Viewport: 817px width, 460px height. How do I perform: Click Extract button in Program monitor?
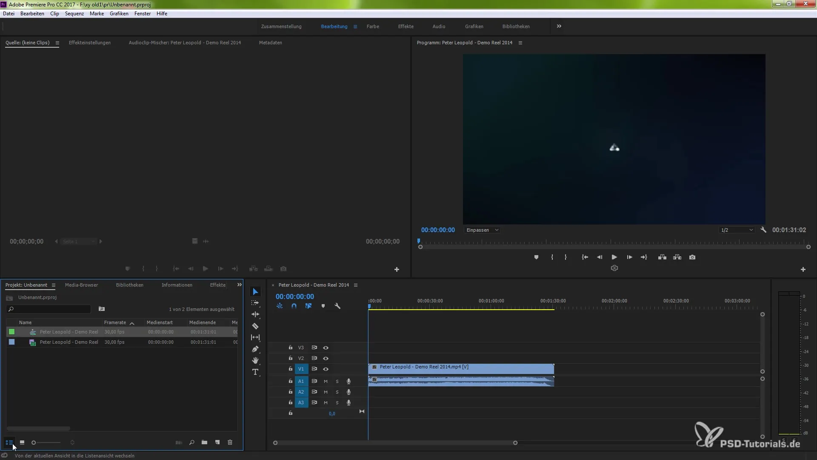(x=677, y=257)
